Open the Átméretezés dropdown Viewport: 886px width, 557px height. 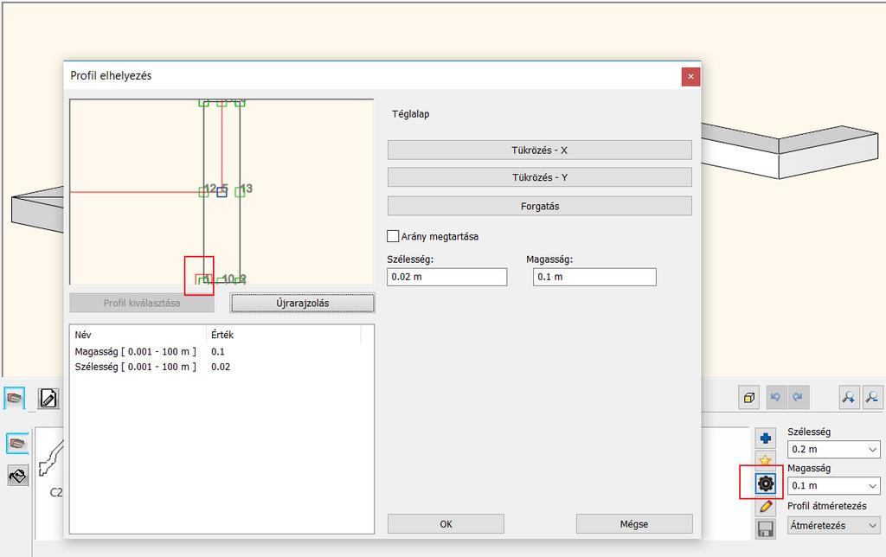click(x=833, y=525)
